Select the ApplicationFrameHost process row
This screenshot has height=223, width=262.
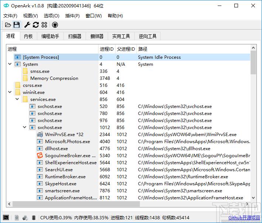(x=128, y=198)
